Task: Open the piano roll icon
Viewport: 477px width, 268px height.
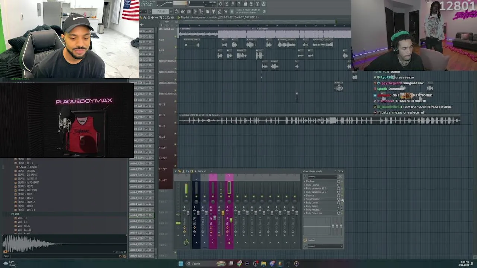Action: (183, 12)
